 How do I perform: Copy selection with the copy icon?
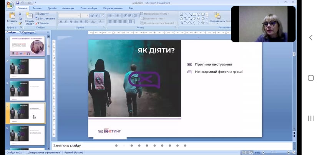20,18
